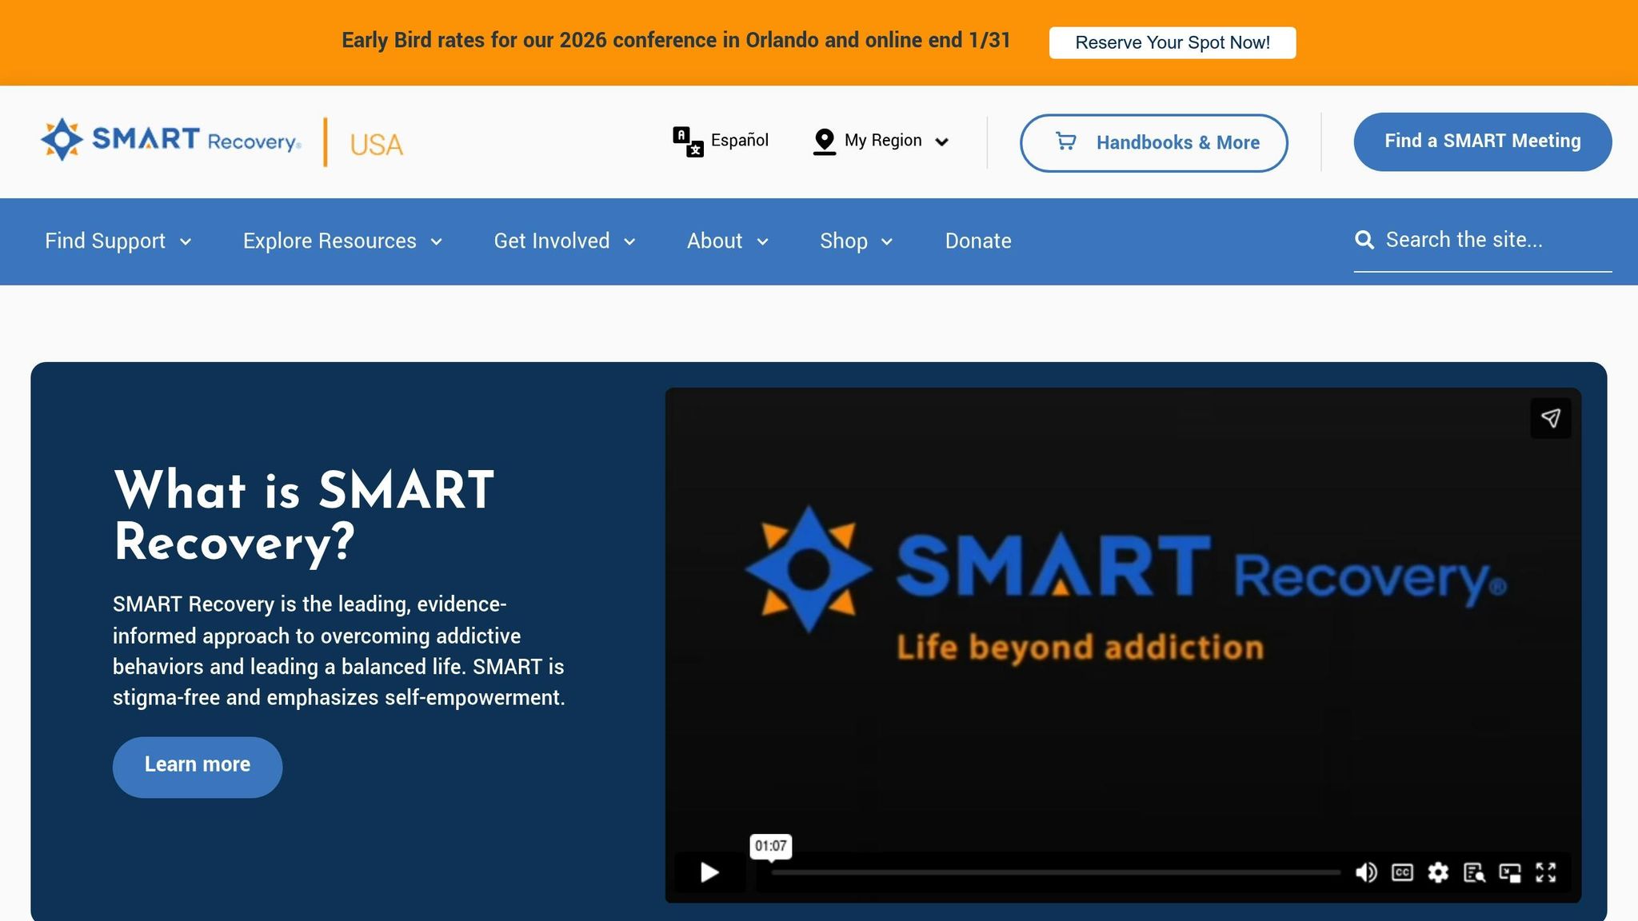Expand the Find Support menu

click(118, 241)
